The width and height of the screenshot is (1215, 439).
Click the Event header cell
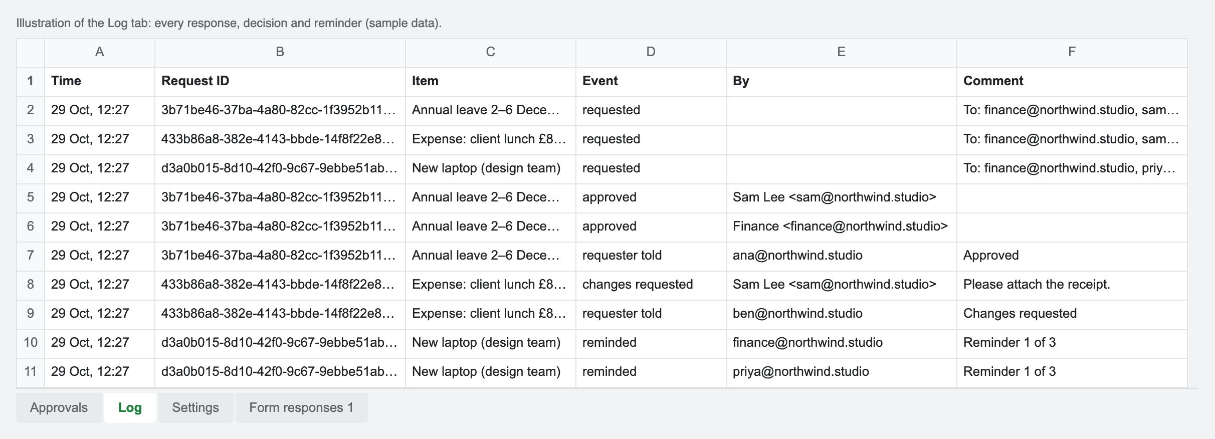[651, 82]
